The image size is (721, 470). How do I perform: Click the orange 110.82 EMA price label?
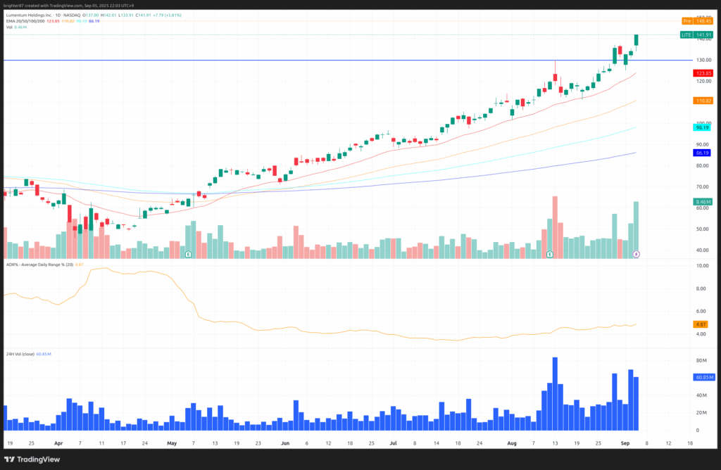703,101
